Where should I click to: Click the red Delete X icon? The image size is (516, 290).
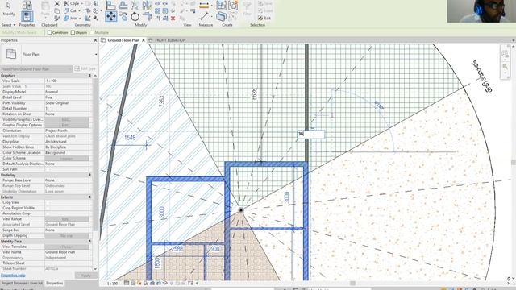click(173, 18)
